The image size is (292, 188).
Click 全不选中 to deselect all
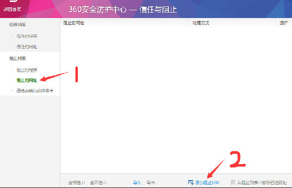click(x=98, y=183)
